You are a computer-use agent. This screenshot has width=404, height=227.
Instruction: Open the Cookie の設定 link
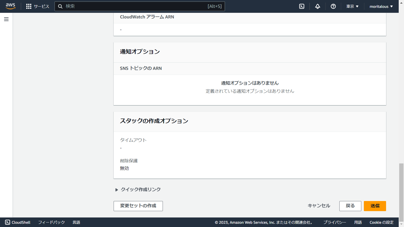[382, 222]
